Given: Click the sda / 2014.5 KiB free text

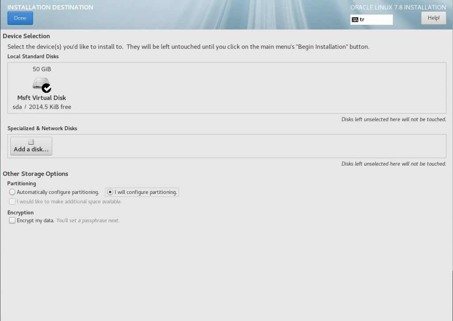Looking at the screenshot, I should (42, 107).
